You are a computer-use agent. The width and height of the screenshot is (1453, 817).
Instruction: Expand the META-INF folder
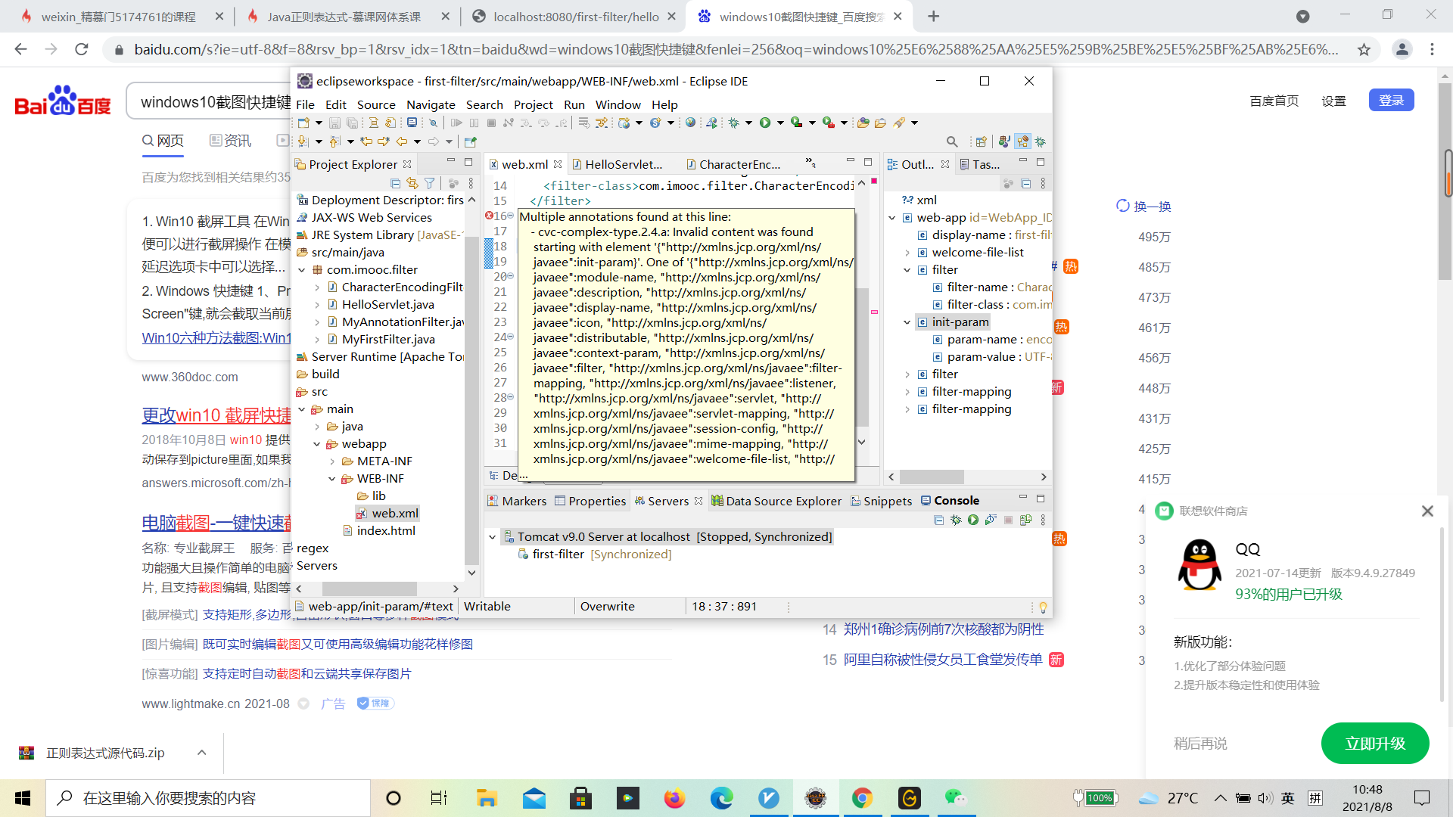coord(331,461)
